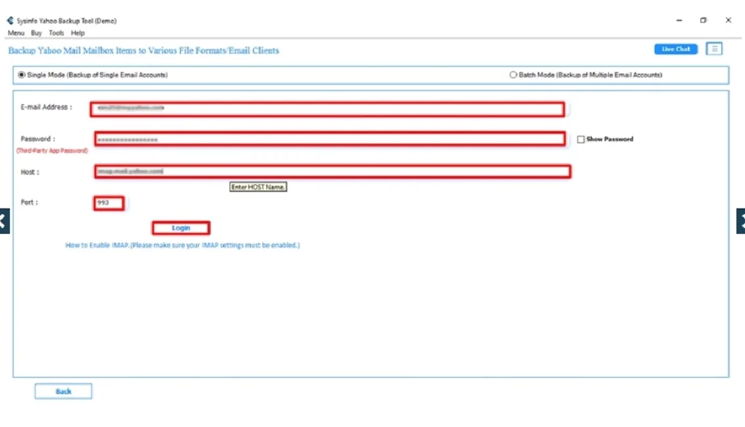Close the Sysinfo Yahoo Backup Tool
The image size is (745, 427).
click(x=728, y=20)
